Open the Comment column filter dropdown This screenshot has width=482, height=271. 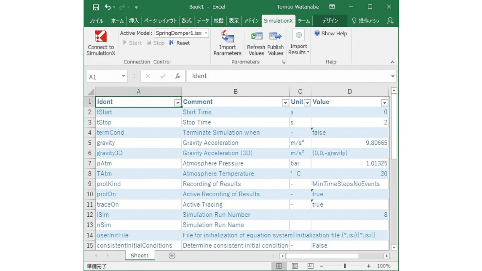click(285, 103)
